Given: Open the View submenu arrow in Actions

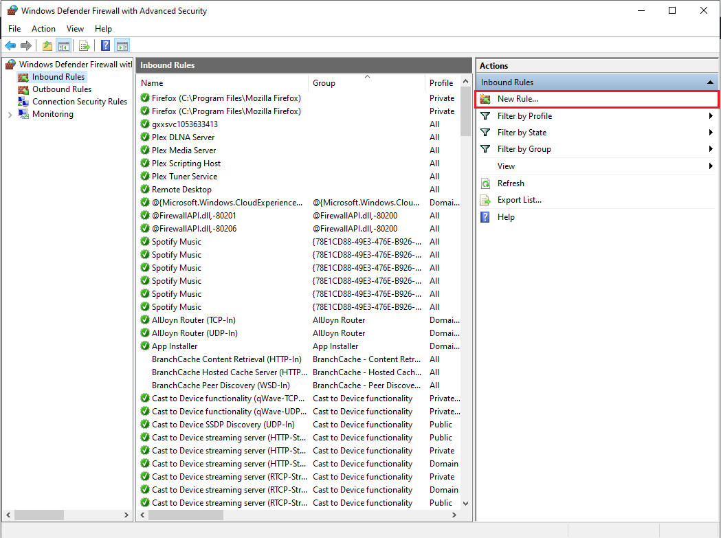Looking at the screenshot, I should click(711, 166).
